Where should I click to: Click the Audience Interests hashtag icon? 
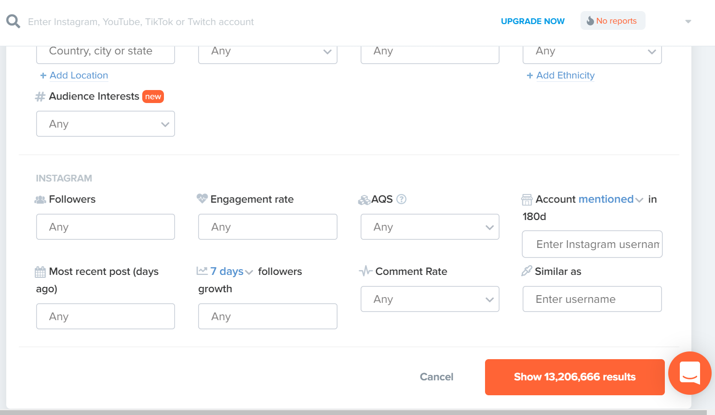point(40,96)
